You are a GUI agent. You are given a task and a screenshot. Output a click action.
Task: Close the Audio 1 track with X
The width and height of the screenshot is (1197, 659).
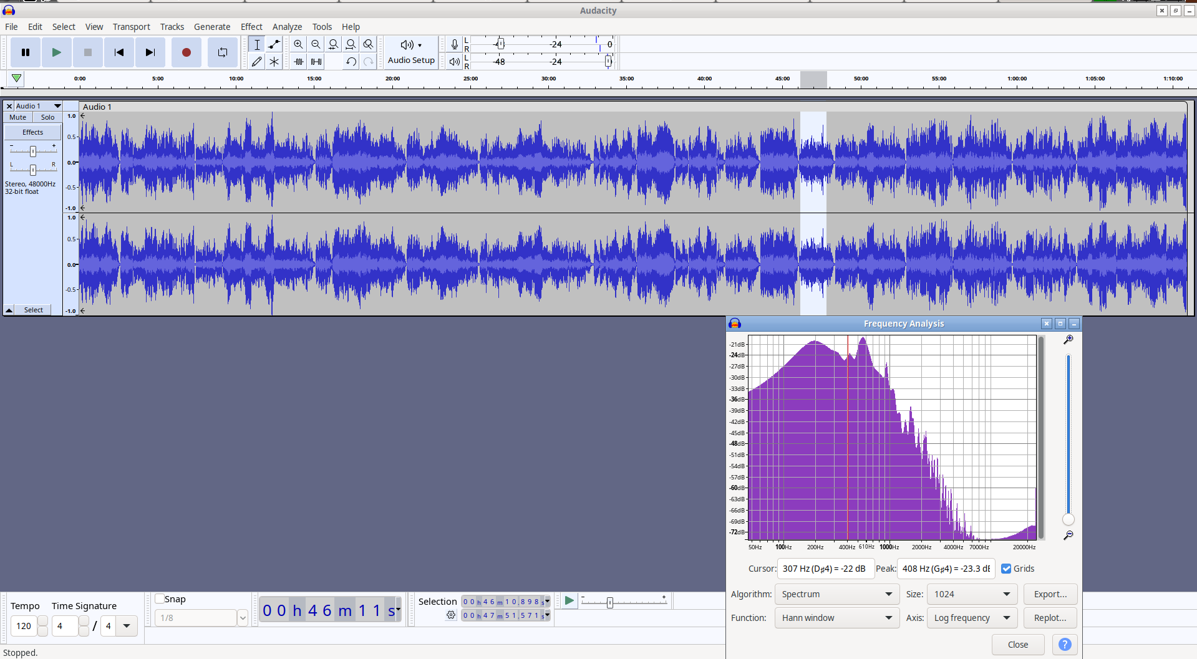(x=9, y=106)
